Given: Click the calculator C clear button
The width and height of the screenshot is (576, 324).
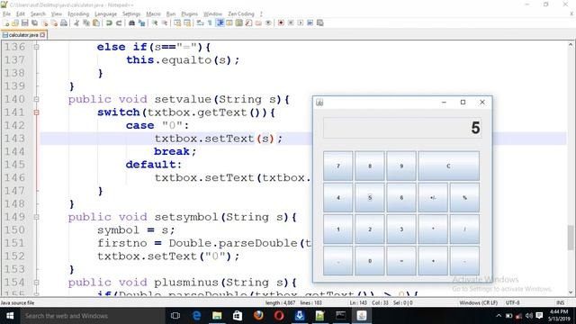Looking at the screenshot, I should coord(448,166).
